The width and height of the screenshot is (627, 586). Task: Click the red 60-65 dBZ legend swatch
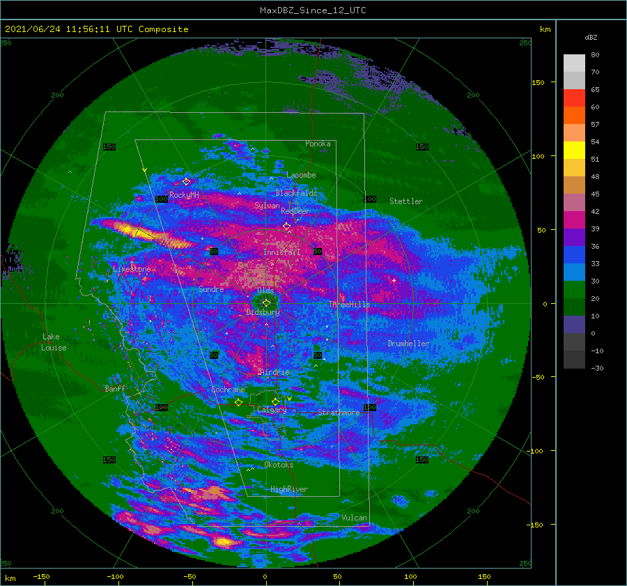(x=574, y=98)
